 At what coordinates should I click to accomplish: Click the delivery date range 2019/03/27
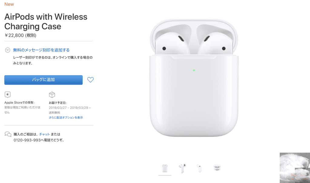click(70, 108)
